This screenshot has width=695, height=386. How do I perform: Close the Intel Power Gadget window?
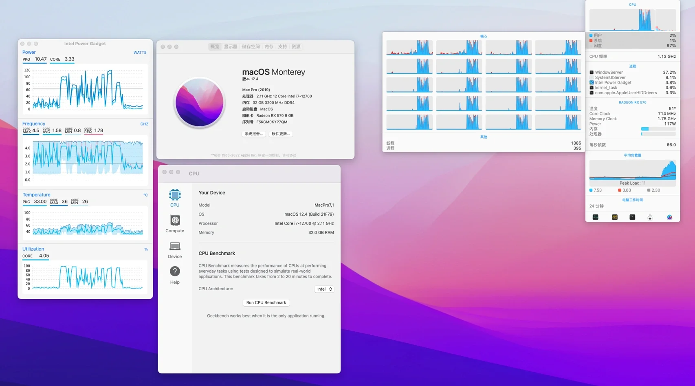coord(22,44)
